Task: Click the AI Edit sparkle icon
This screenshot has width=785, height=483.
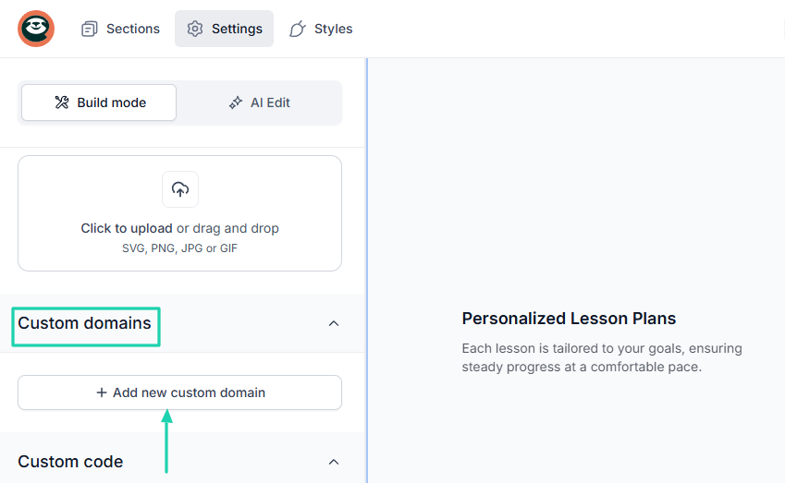Action: tap(236, 103)
